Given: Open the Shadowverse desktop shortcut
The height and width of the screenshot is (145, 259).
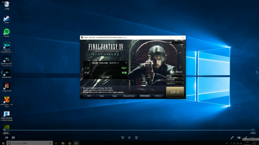Looking at the screenshot, I should tap(6, 74).
